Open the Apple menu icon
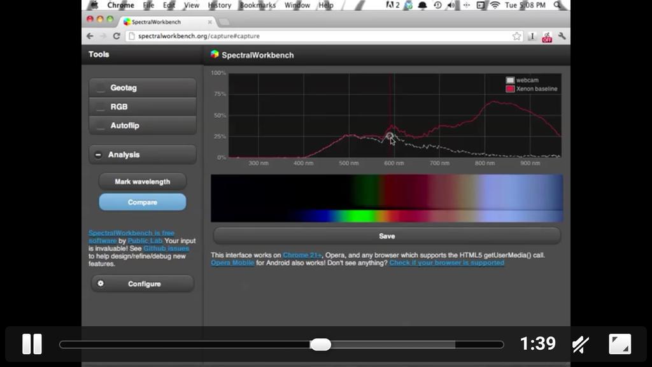652x367 pixels. 94,5
